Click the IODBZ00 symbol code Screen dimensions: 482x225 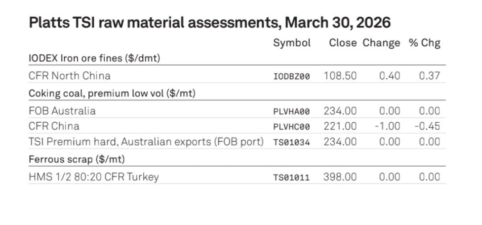(x=291, y=76)
